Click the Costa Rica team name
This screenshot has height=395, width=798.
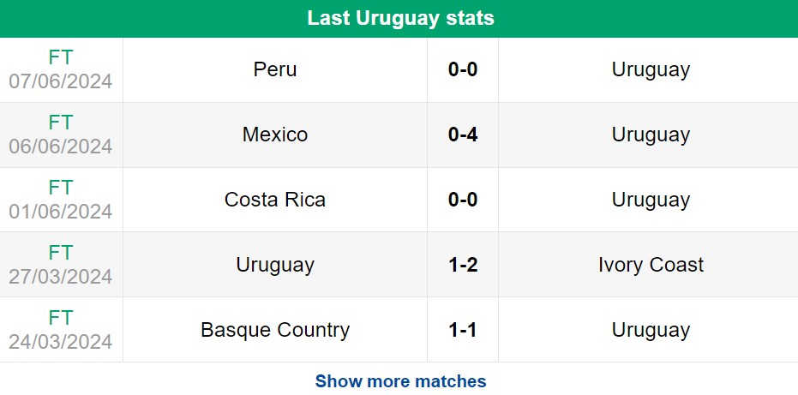tap(275, 200)
